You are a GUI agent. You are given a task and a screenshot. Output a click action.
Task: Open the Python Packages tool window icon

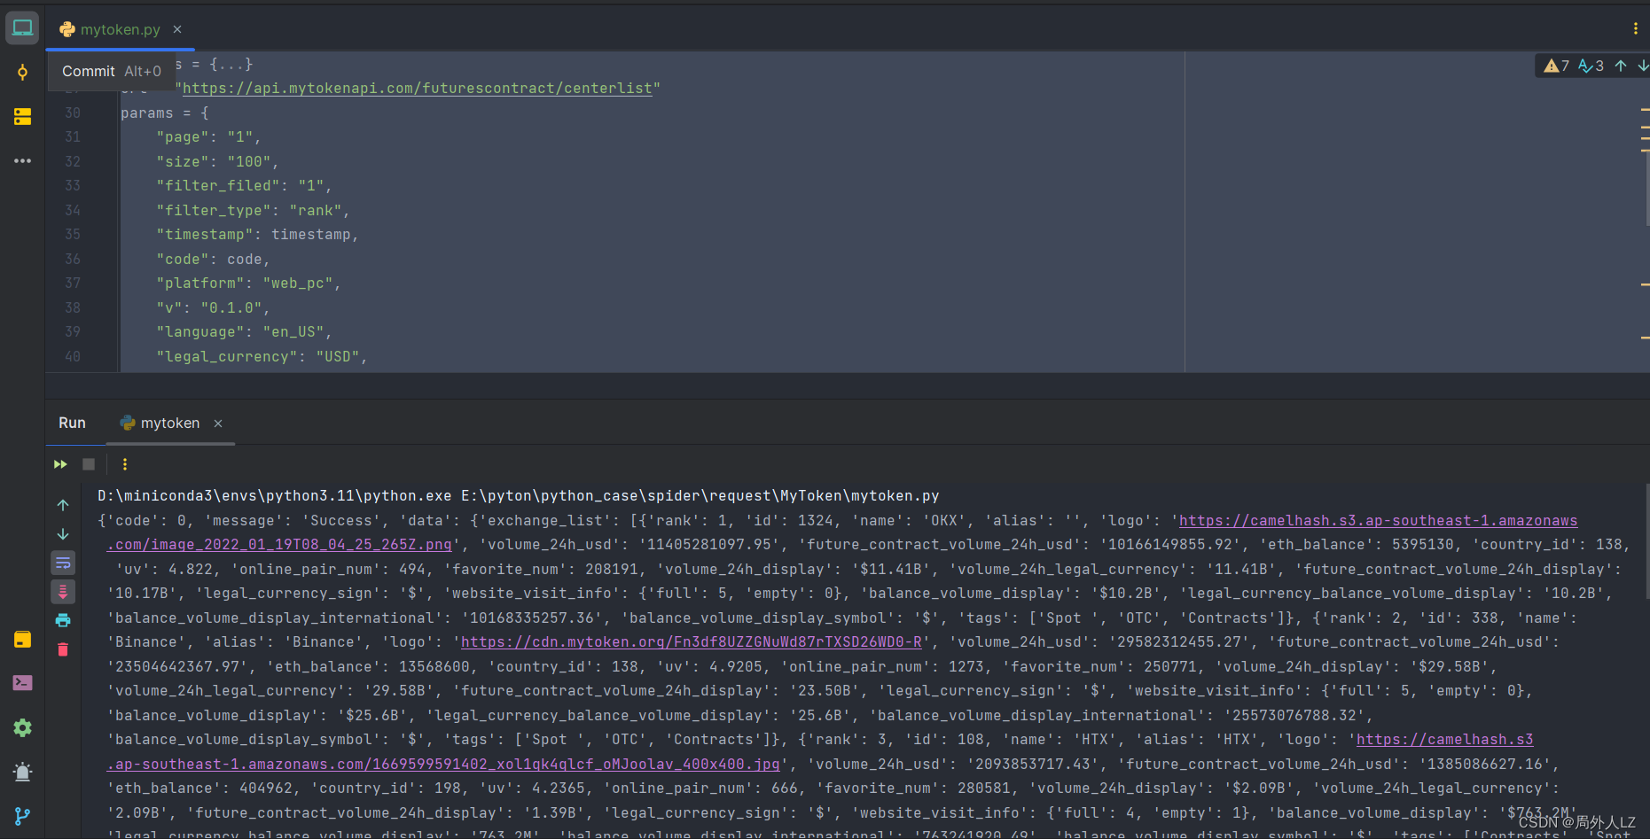(x=22, y=640)
